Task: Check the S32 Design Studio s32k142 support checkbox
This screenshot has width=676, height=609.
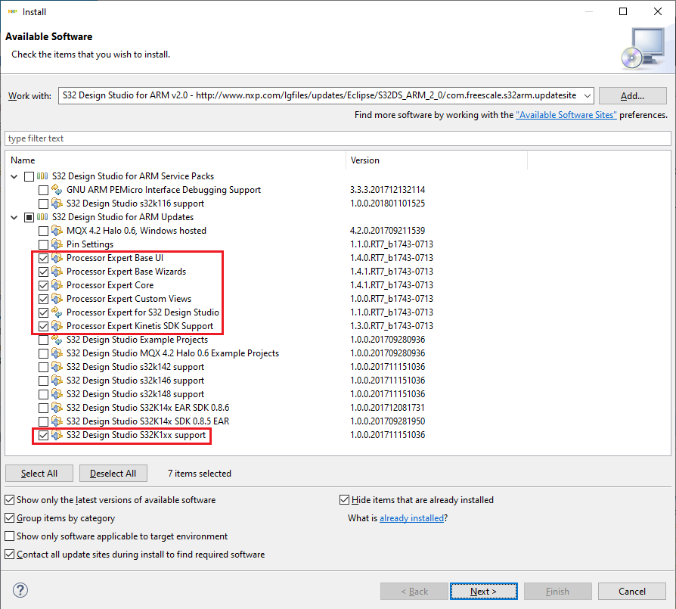Action: point(43,367)
